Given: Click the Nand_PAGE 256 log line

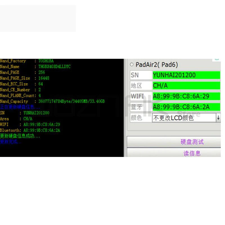Looking at the screenshot, I should pos(22,72).
